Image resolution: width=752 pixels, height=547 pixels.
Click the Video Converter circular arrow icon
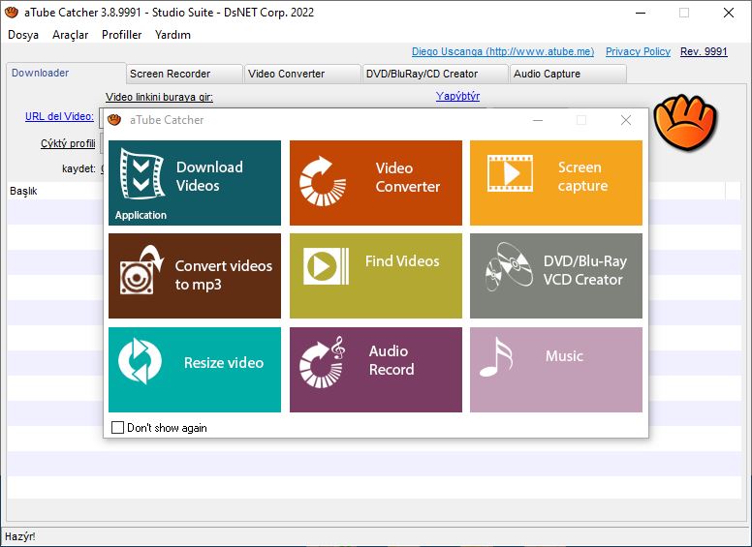[x=323, y=182]
